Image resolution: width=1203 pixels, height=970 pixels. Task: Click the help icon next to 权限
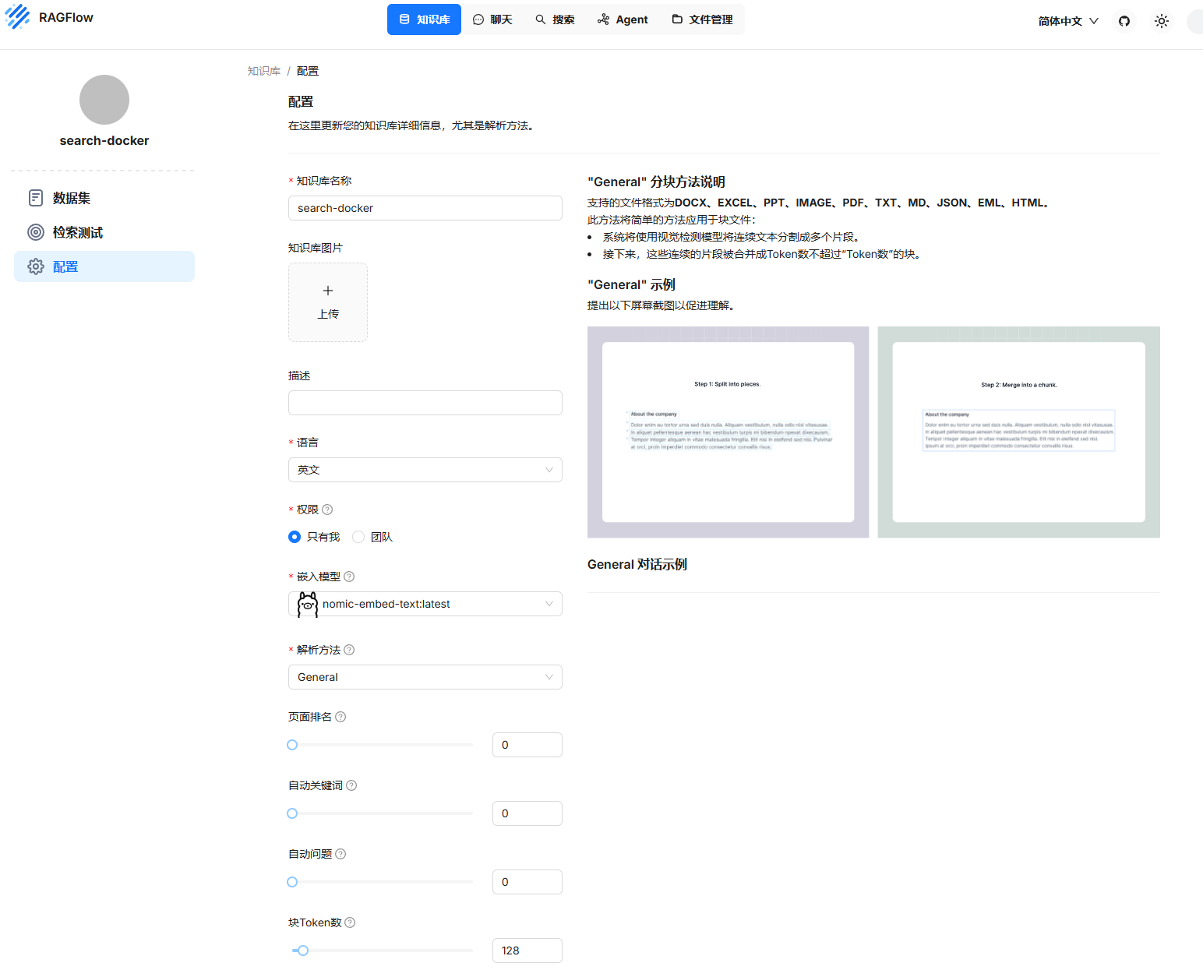(x=327, y=510)
